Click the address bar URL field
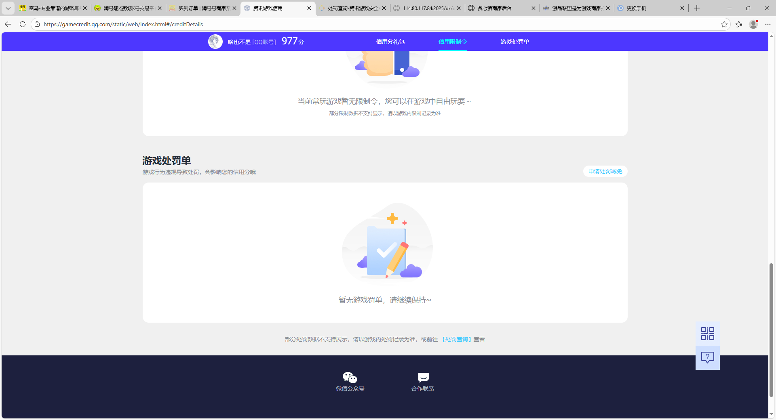Image resolution: width=776 pixels, height=420 pixels. tap(364, 24)
